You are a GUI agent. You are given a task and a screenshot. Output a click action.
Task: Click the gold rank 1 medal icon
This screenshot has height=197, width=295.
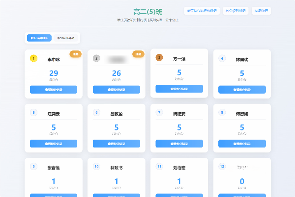point(33,58)
